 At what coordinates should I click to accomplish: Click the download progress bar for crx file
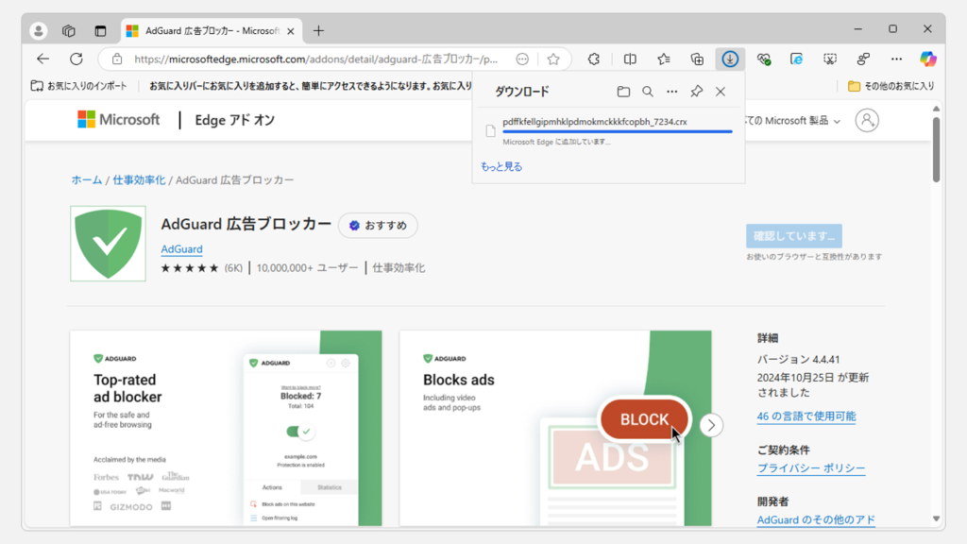point(617,131)
